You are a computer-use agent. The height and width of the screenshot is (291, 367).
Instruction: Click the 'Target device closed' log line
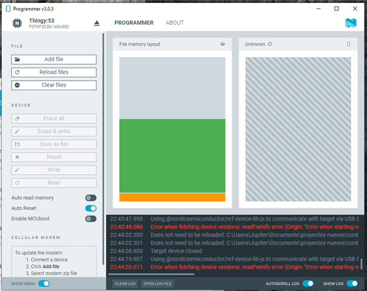[x=176, y=251]
